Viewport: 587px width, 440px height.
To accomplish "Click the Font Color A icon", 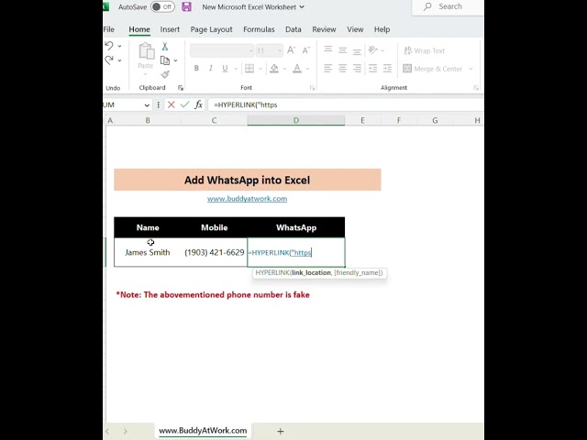I will 297,68.
